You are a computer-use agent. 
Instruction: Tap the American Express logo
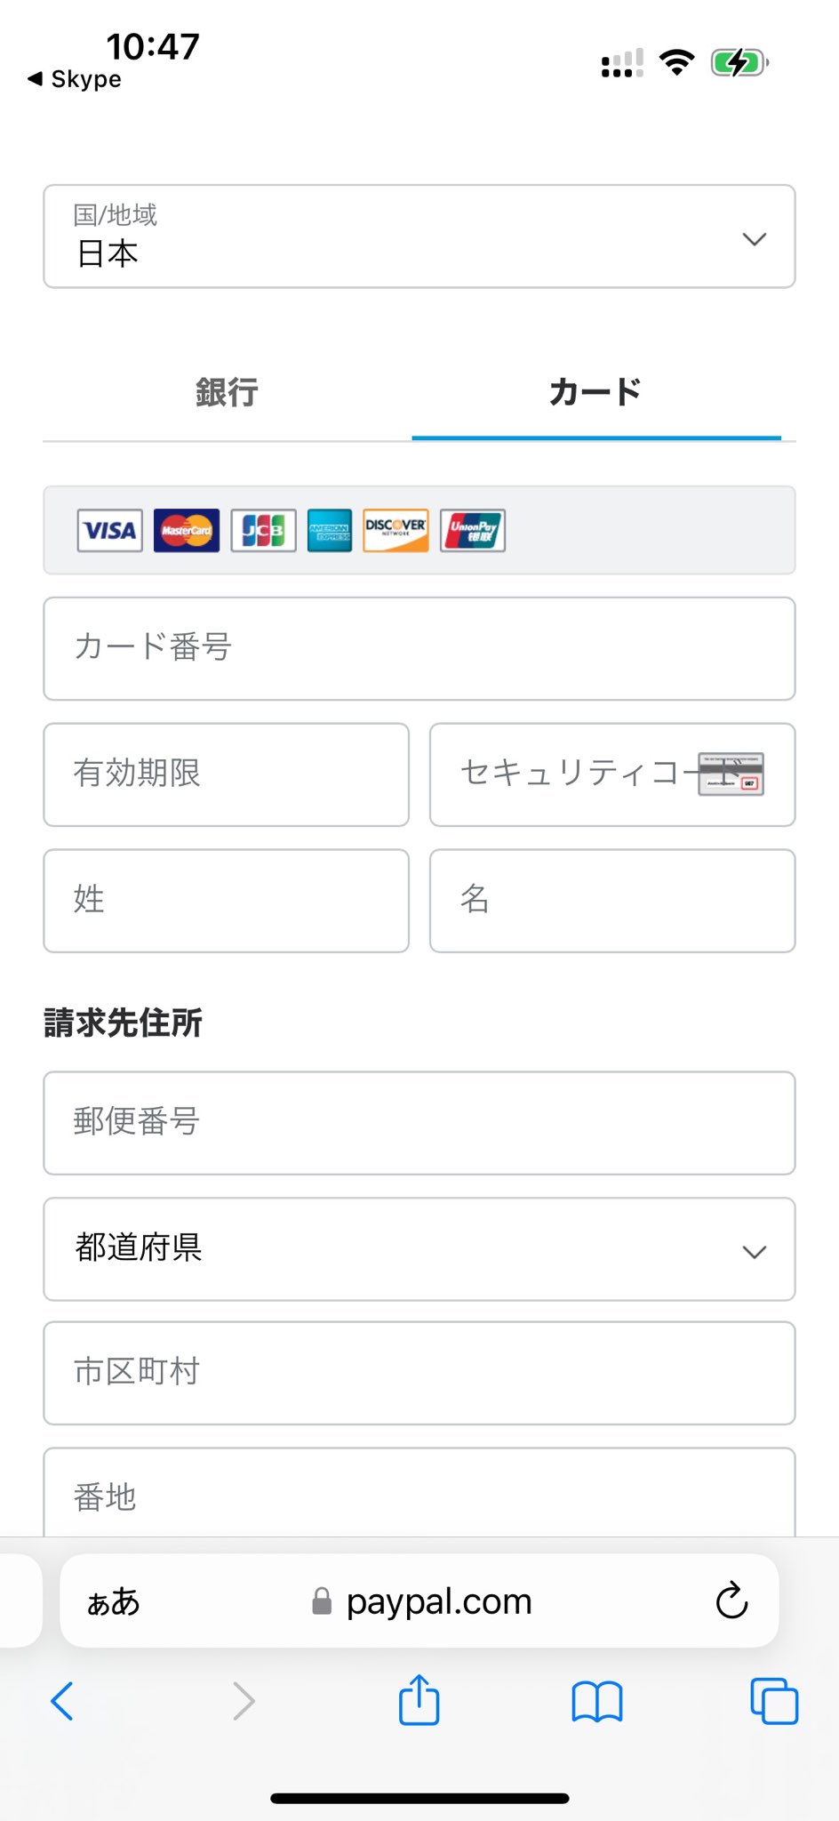click(x=330, y=531)
